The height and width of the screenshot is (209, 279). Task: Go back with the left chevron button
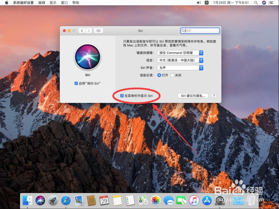pyautogui.click(x=82, y=31)
